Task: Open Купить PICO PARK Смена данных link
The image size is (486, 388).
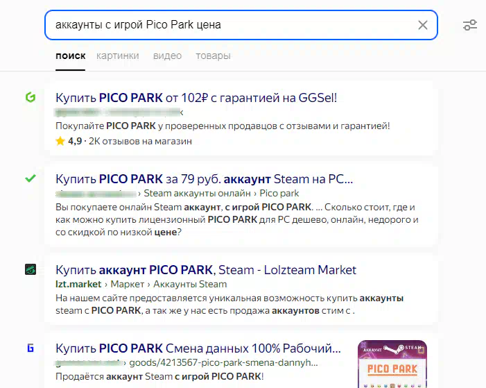Action: tap(198, 348)
